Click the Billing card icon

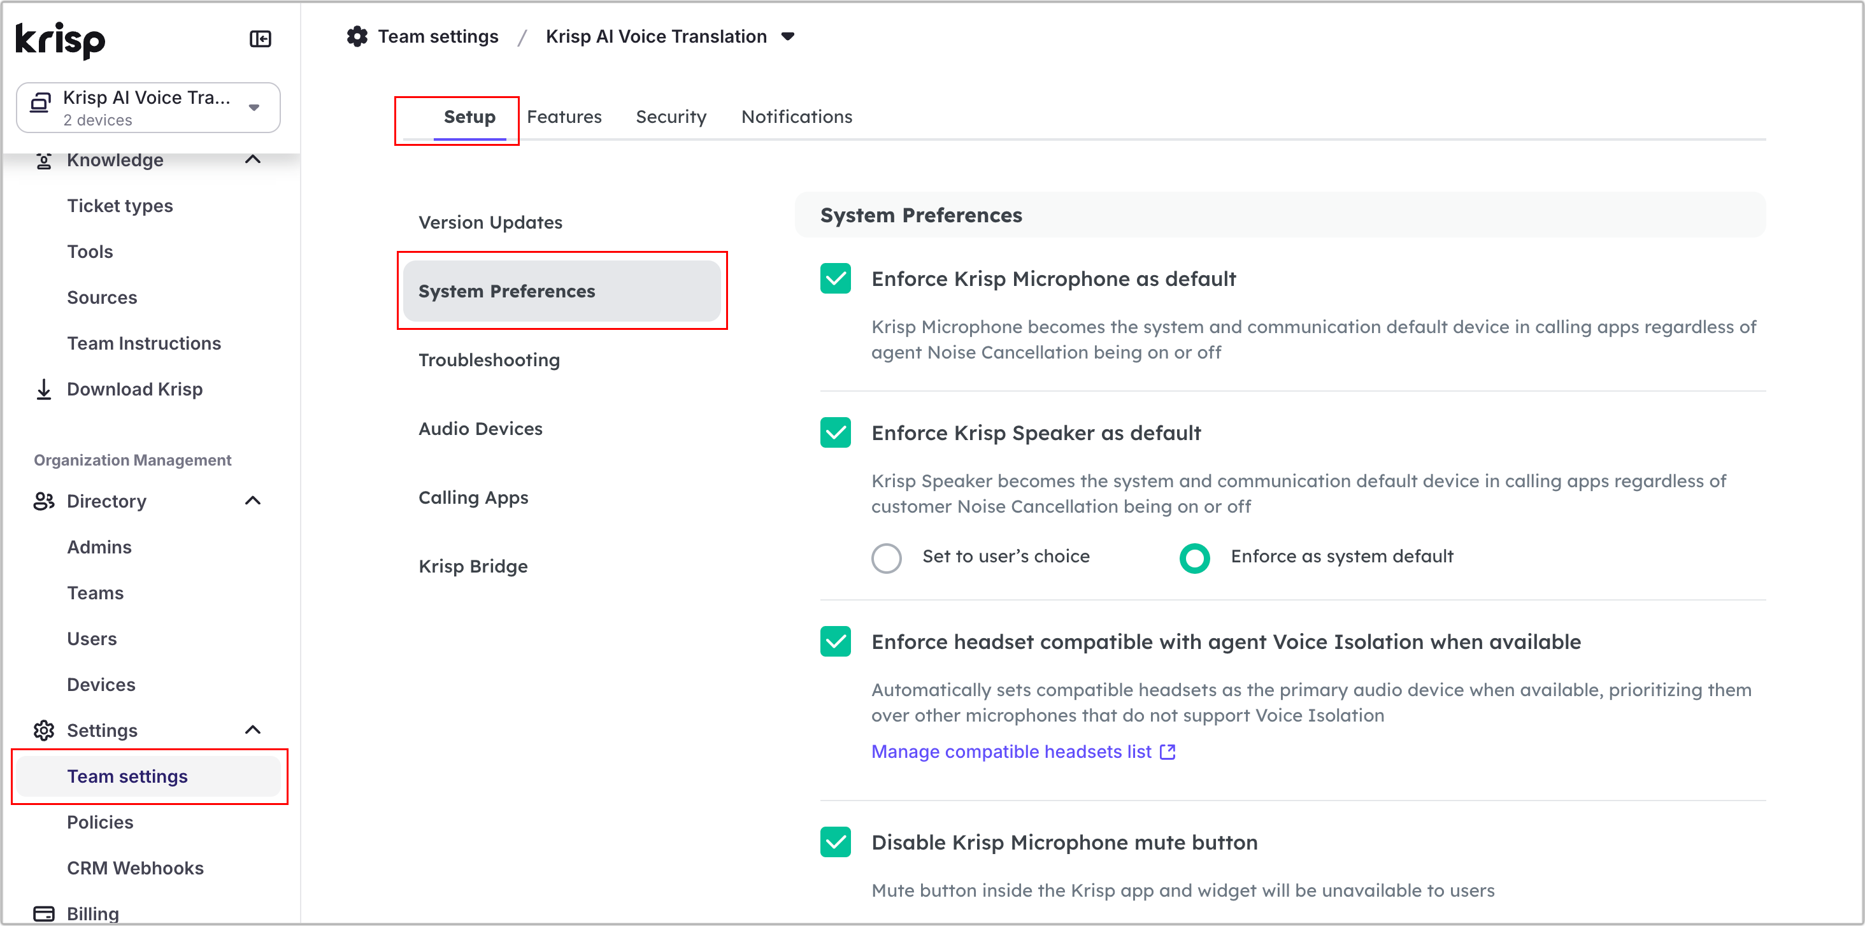[x=43, y=914]
